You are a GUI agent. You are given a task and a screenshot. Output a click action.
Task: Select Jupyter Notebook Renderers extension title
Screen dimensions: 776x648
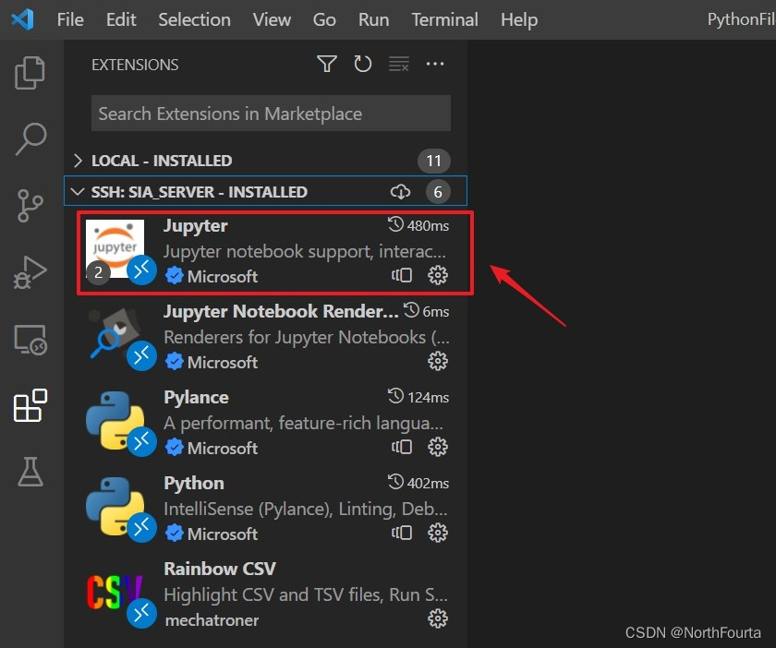tap(281, 312)
